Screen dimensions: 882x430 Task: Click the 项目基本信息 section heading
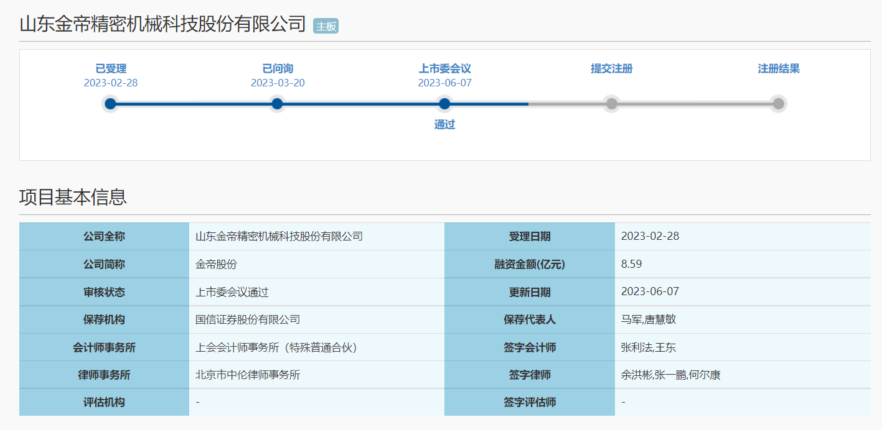click(x=73, y=197)
